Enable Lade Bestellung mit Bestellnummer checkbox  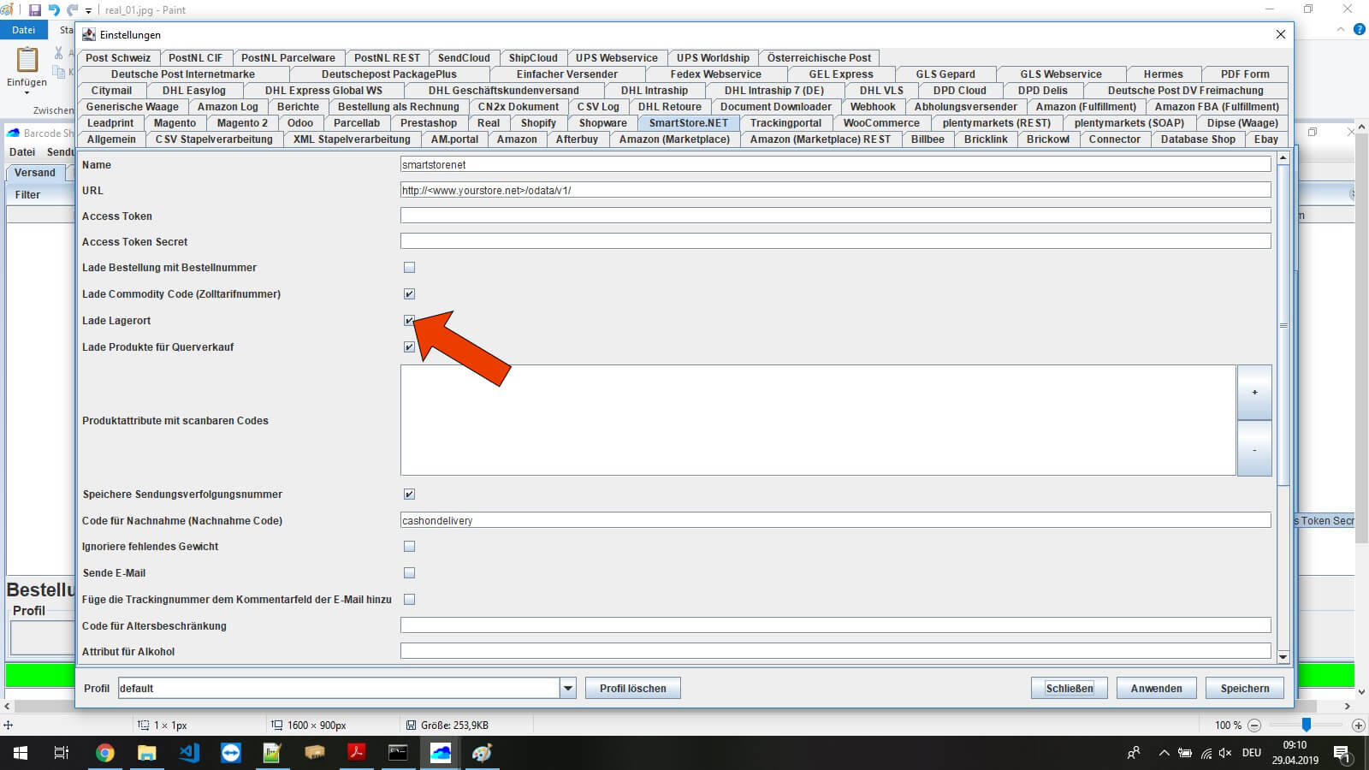409,268
